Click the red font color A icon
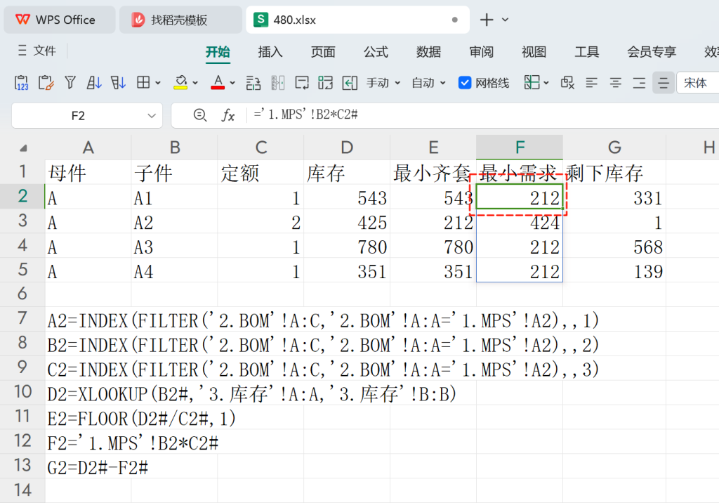Viewport: 719px width, 503px height. coord(218,83)
